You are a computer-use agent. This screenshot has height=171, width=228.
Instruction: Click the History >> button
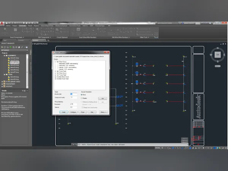[x=103, y=112]
